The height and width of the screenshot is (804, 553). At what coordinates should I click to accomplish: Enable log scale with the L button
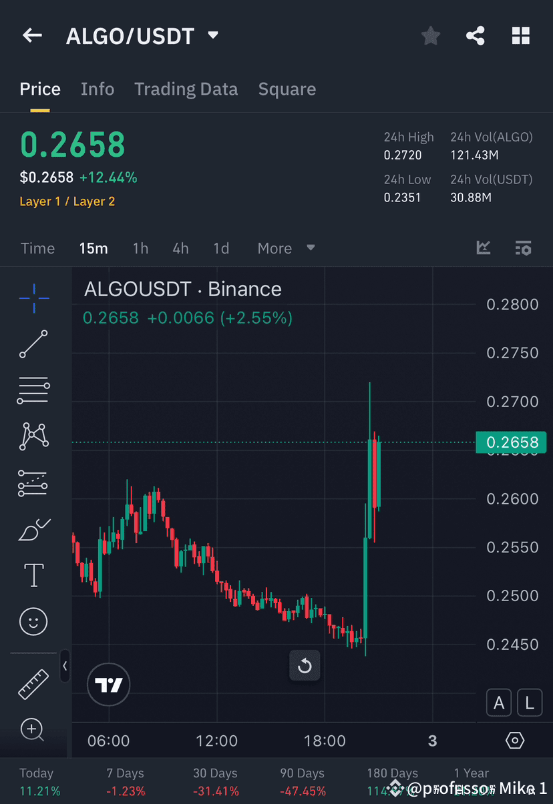coord(529,703)
